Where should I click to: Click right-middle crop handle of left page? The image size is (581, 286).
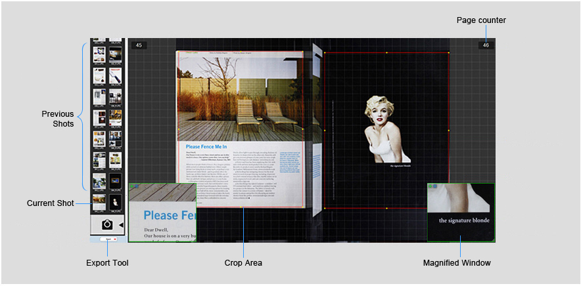tap(303, 129)
